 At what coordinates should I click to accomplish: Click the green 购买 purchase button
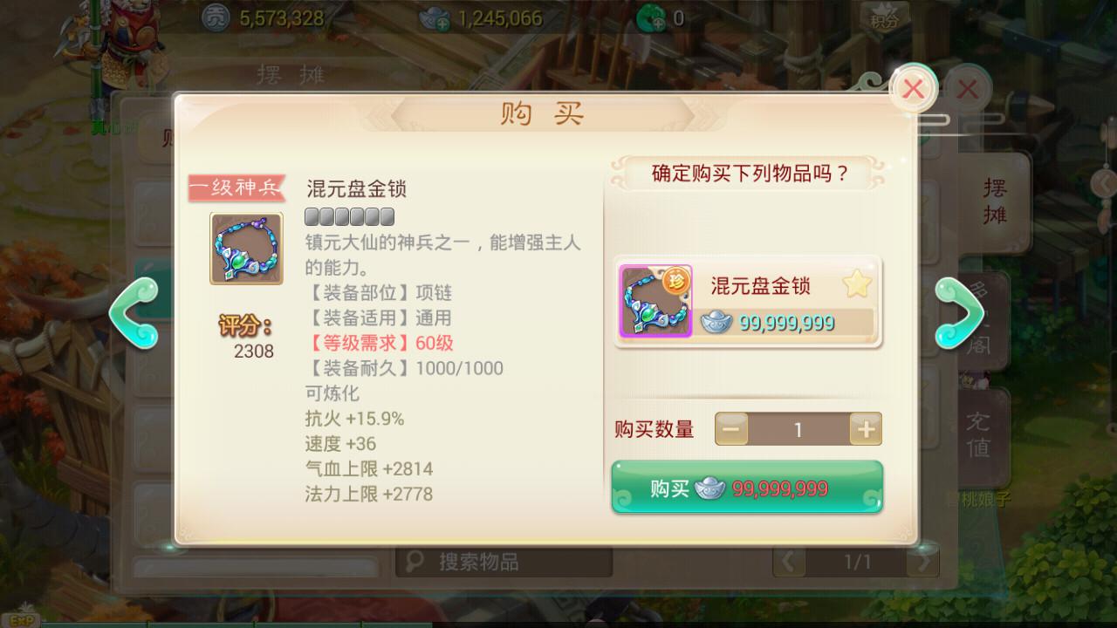[747, 488]
